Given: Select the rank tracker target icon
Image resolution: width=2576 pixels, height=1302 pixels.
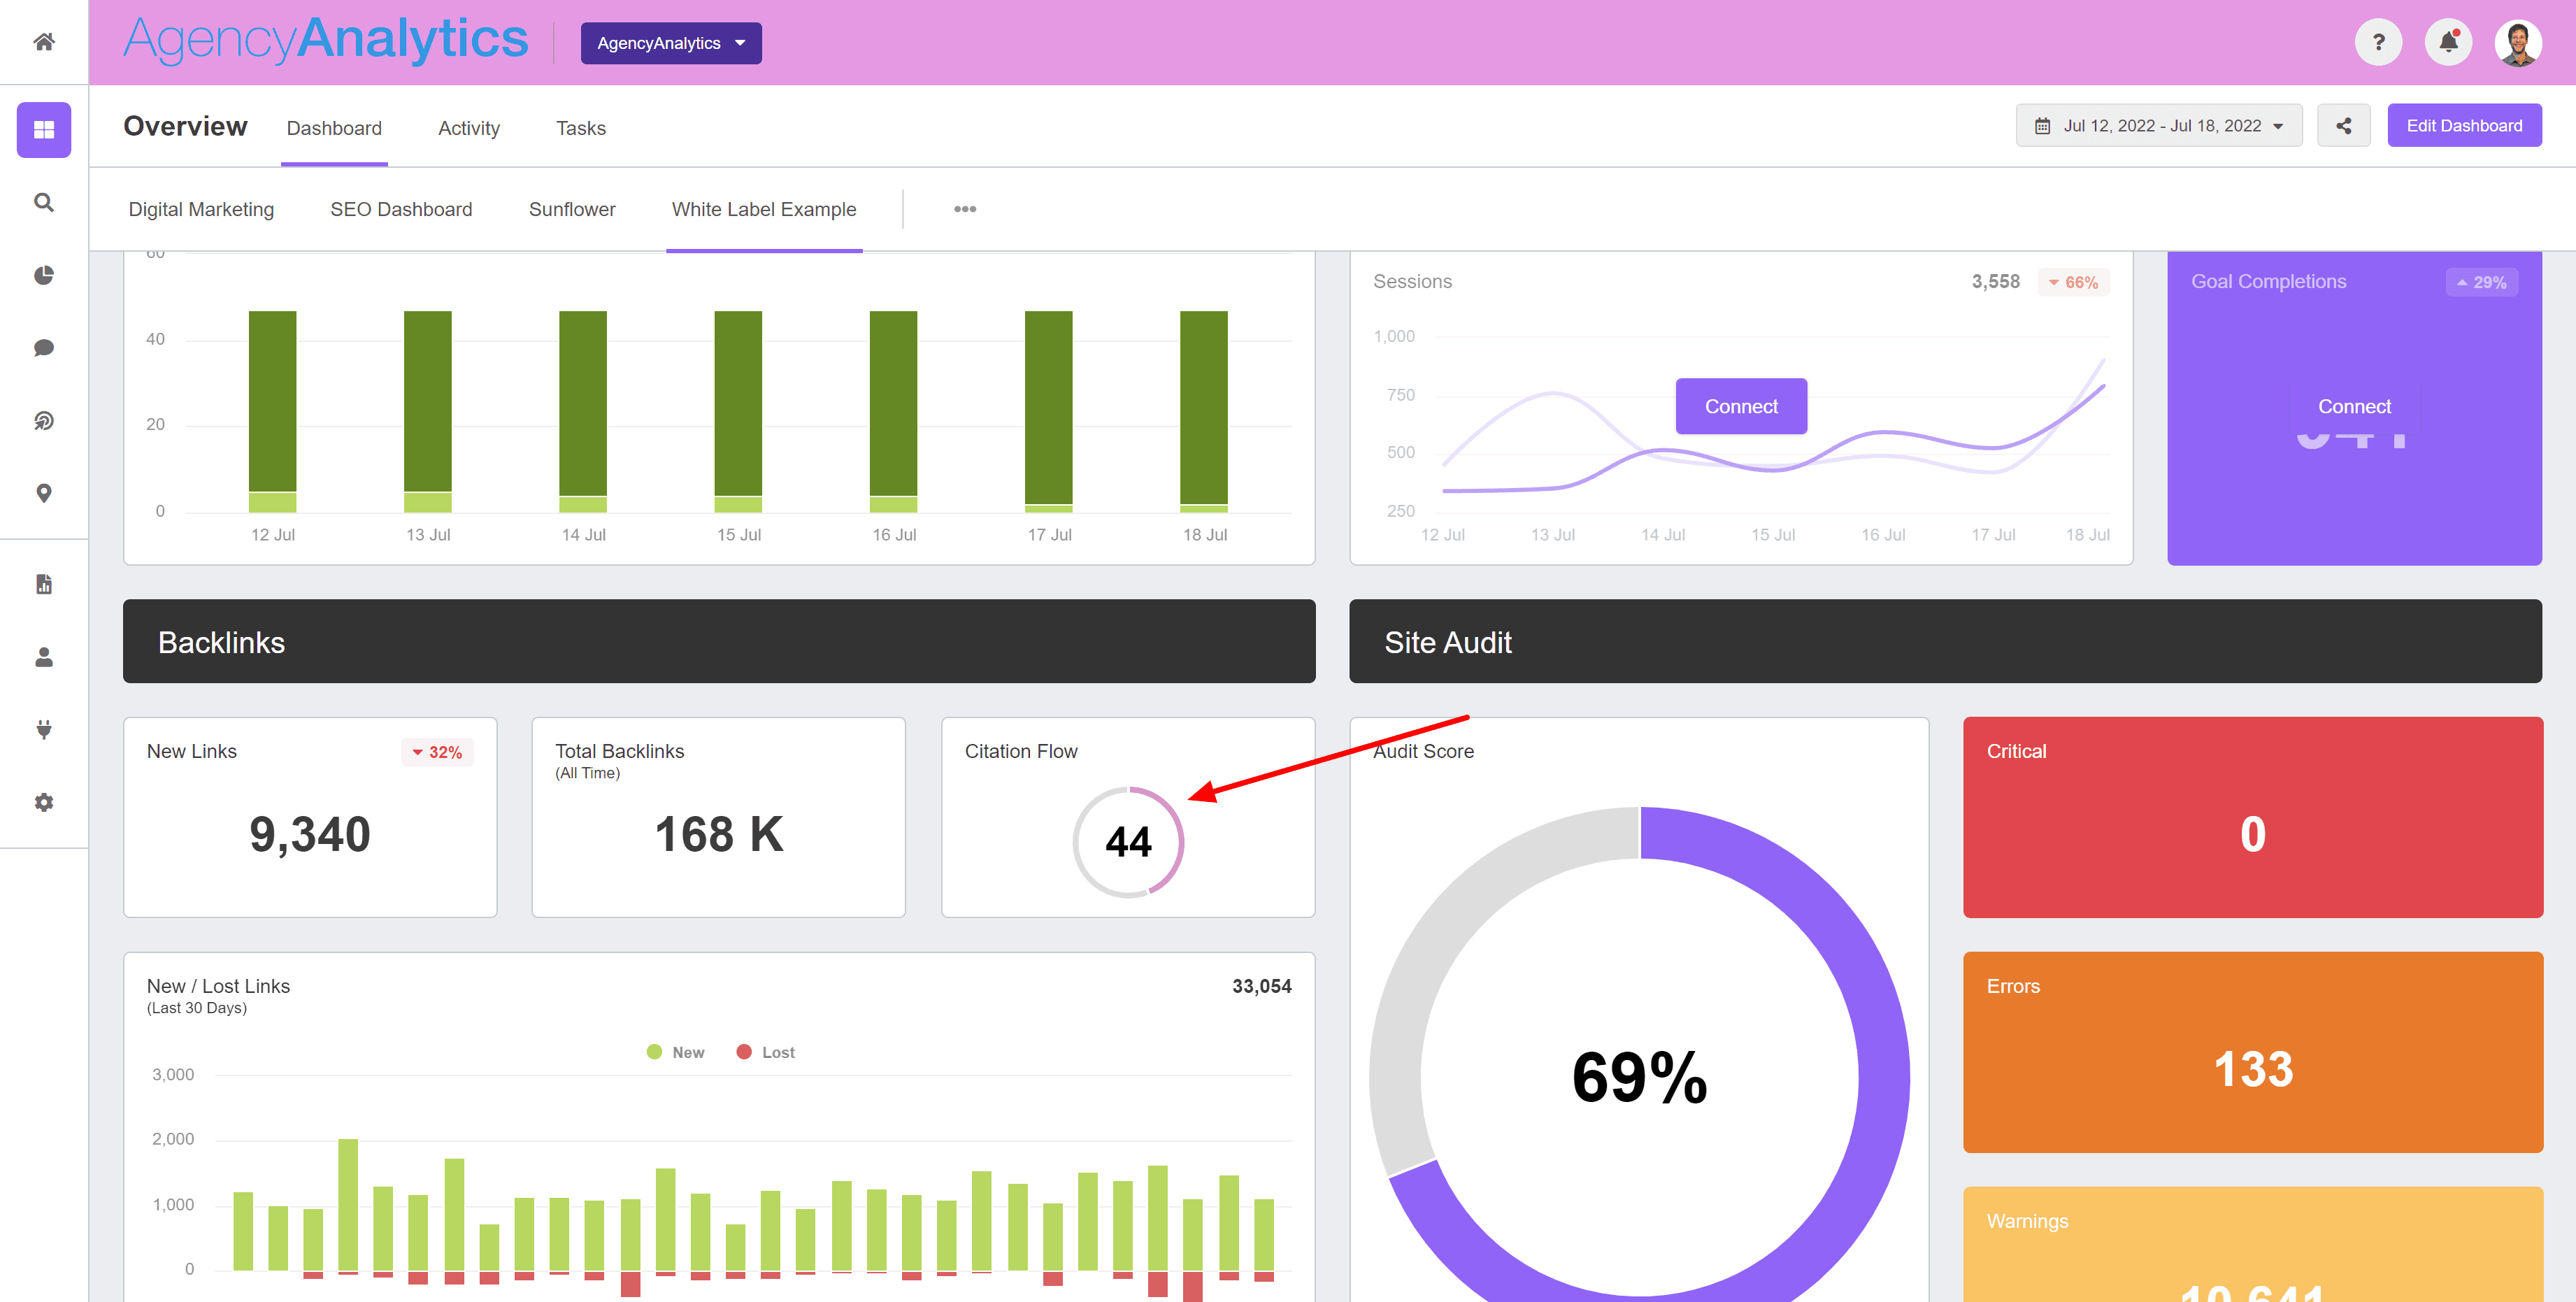Looking at the screenshot, I should 43,420.
